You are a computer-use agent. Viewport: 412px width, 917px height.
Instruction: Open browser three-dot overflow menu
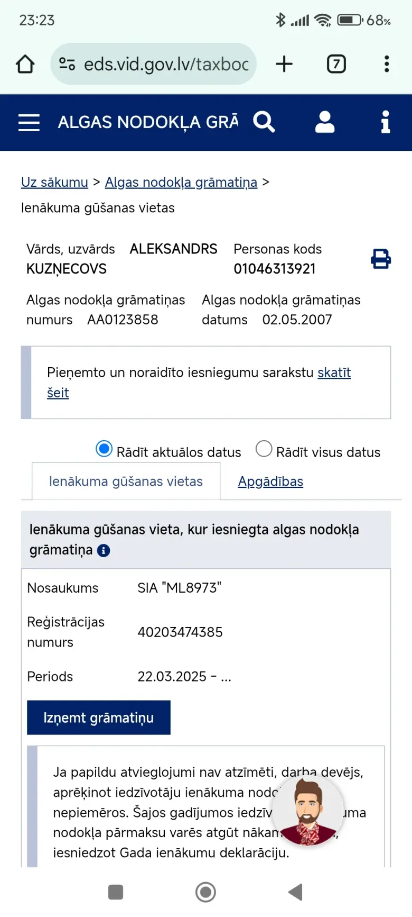[387, 64]
